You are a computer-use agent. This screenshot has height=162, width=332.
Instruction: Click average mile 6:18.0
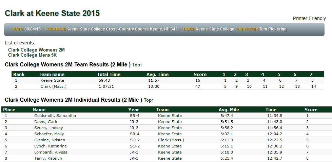(x=227, y=152)
